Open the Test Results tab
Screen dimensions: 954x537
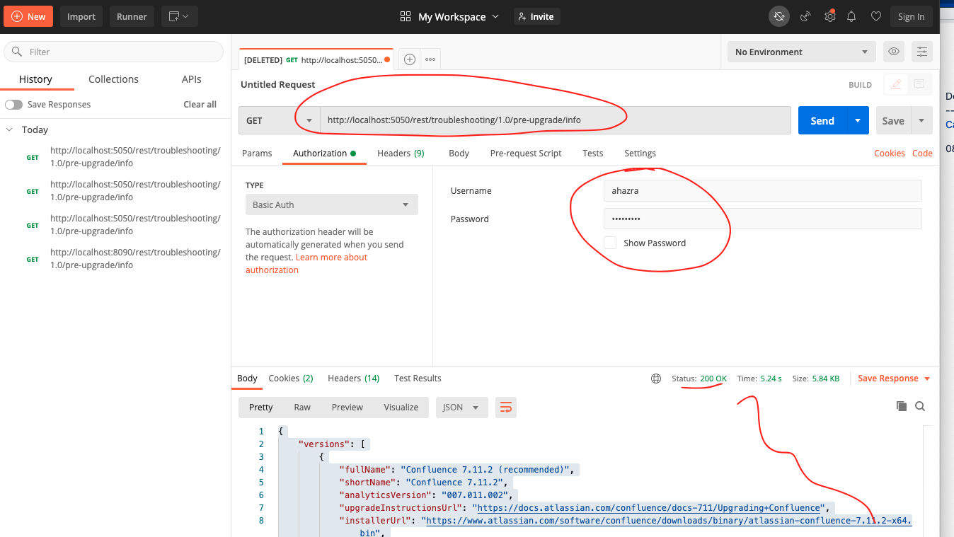pyautogui.click(x=418, y=379)
